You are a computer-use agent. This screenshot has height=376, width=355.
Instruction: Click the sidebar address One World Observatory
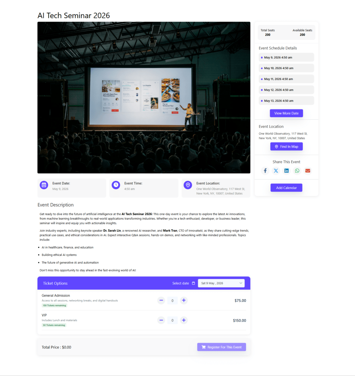point(283,136)
